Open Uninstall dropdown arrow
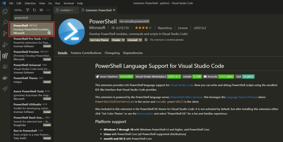Screen dimensions: 283x142 (x=141, y=40)
